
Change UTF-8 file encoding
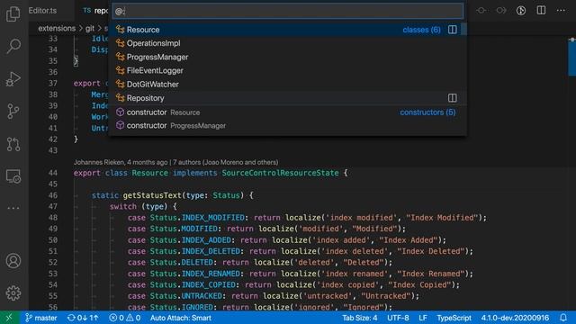(398, 318)
